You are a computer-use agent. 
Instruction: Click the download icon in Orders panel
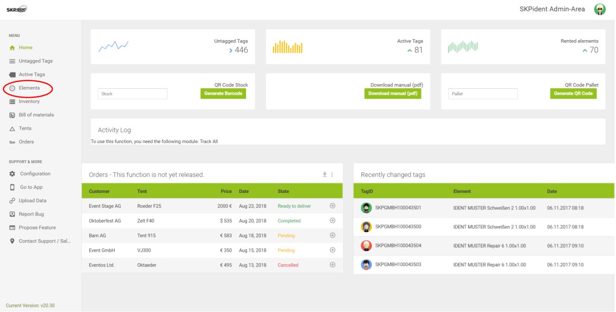[325, 174]
